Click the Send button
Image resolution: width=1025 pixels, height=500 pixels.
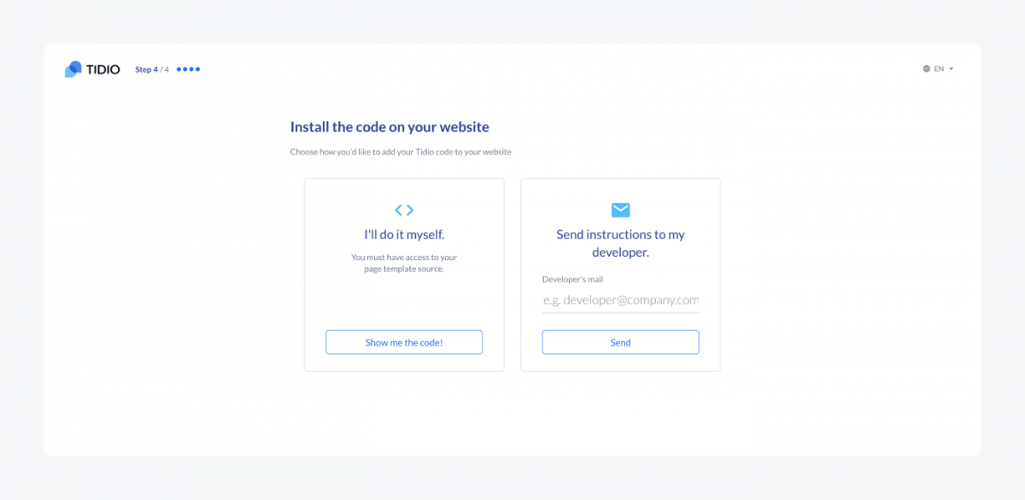621,342
